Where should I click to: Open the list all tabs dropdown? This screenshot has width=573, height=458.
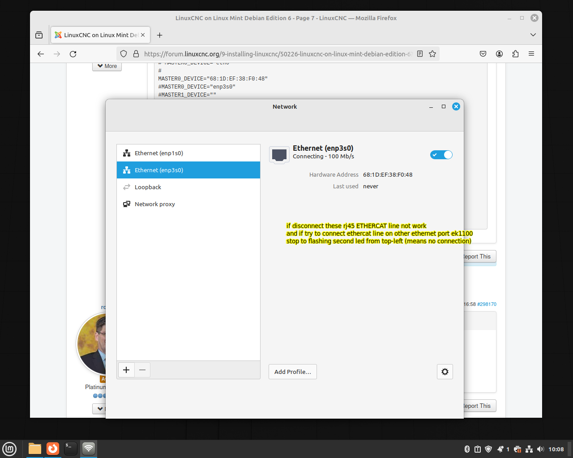point(533,35)
